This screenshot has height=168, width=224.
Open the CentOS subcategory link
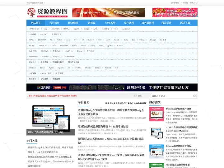point(77,68)
